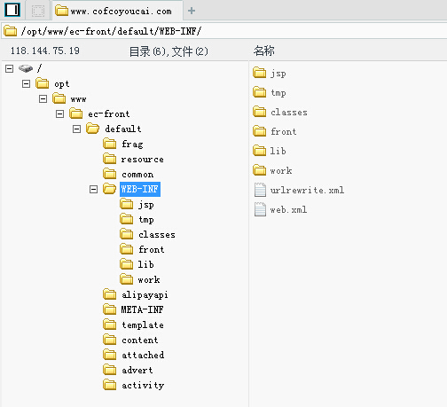The height and width of the screenshot is (407, 447).
Task: Collapse the www tree node
Action: coord(43,98)
